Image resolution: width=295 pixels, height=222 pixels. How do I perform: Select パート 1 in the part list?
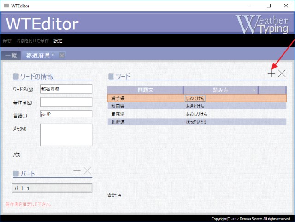52,188
